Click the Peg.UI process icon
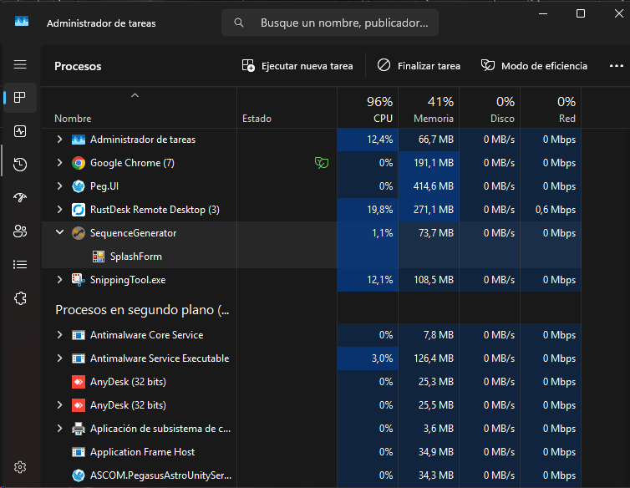 (79, 186)
